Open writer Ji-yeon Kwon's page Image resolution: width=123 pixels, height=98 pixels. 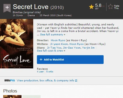(59, 44)
